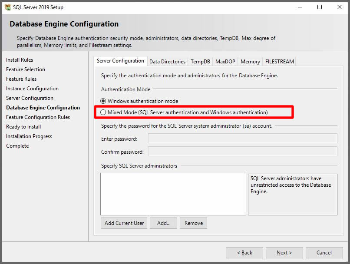Viewport: 350px width, 264px height.
Task: Click the Remove button
Action: pyautogui.click(x=193, y=223)
